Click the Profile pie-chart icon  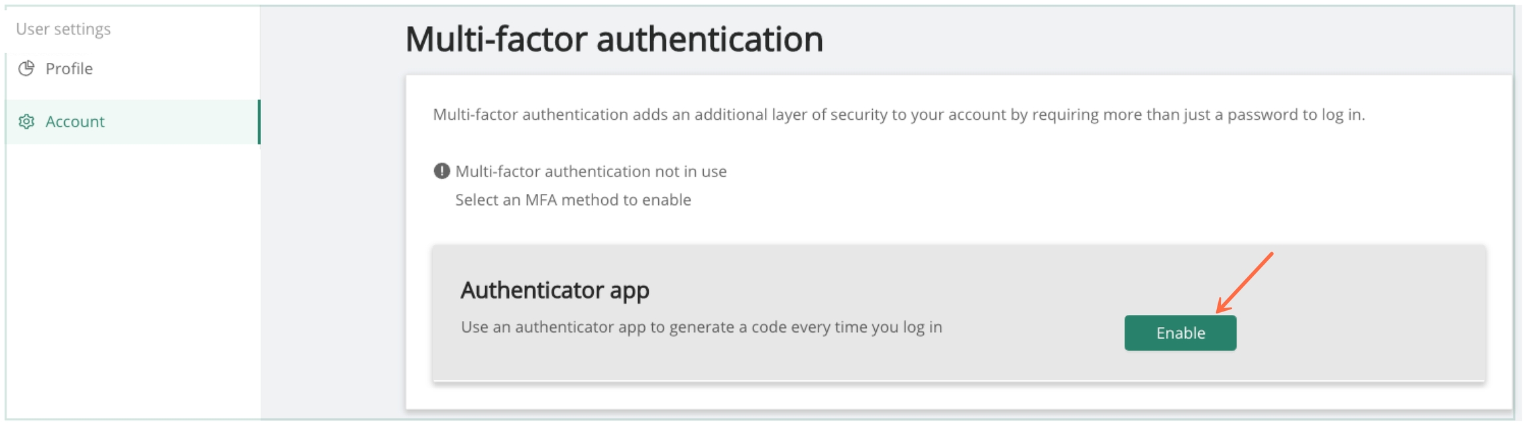(x=27, y=69)
